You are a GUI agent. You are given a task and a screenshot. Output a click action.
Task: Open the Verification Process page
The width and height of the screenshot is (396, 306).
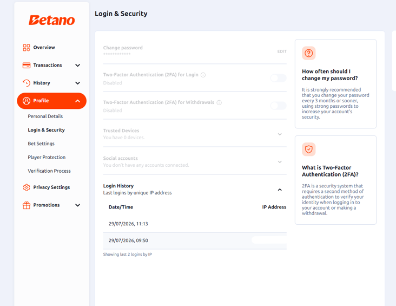pyautogui.click(x=49, y=171)
